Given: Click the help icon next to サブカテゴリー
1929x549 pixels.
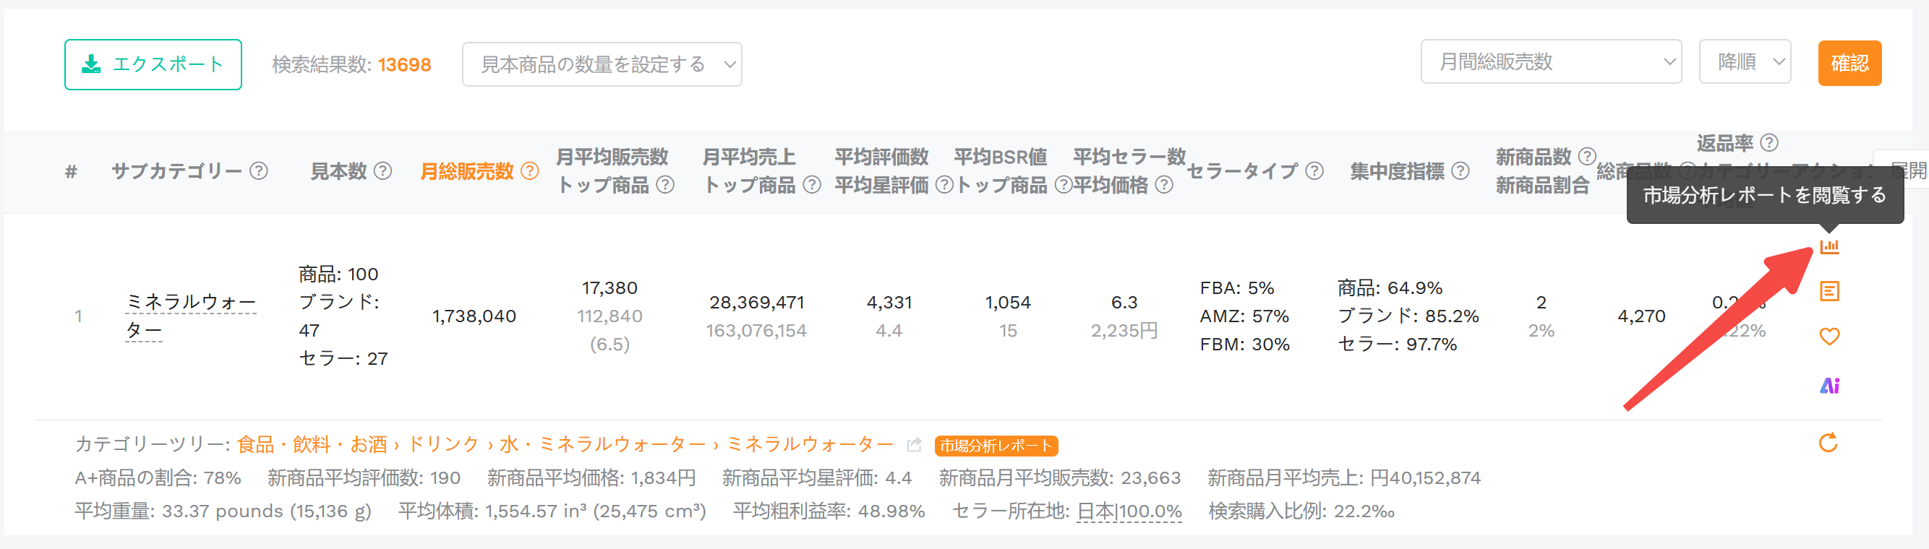Looking at the screenshot, I should pos(258,171).
